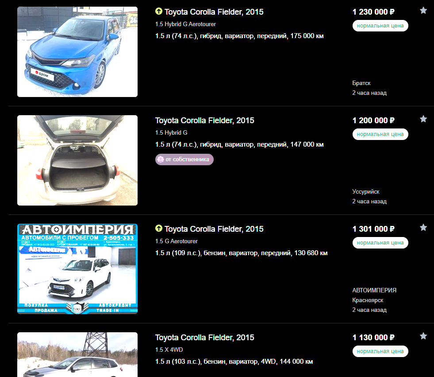Viewport: 434px width, 377px height.
Task: Click '1.5 G Aerotourer' trim text
Action: coord(177,241)
